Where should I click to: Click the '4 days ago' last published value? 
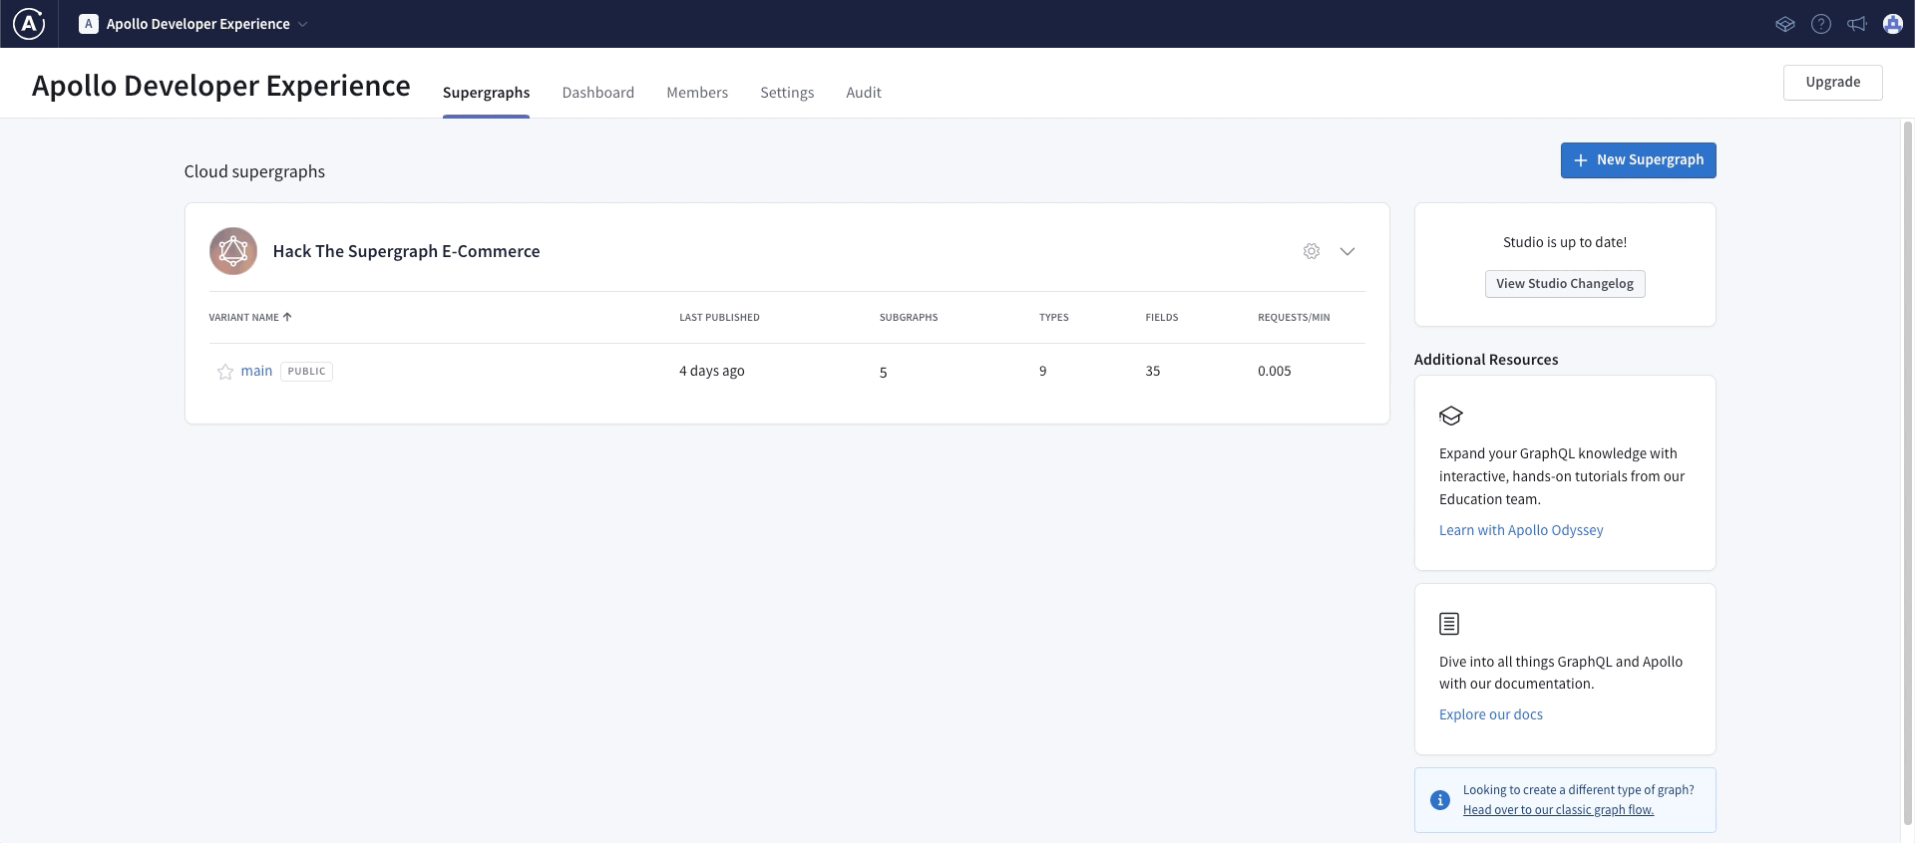point(712,371)
